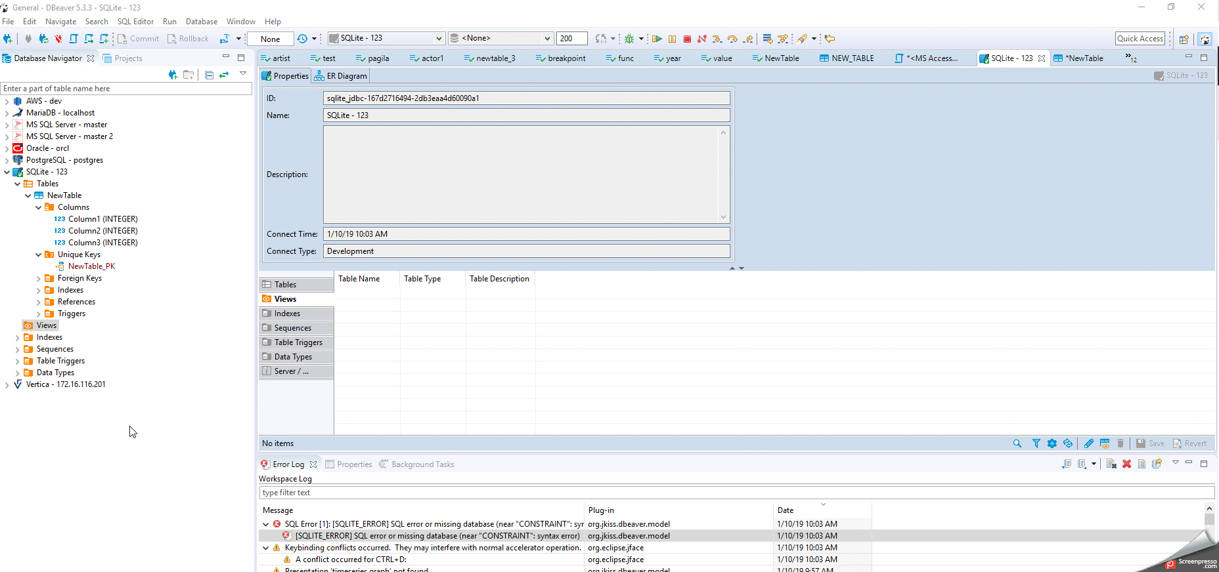Click the 'type filter text' log field
The image size is (1219, 572).
pyautogui.click(x=736, y=493)
